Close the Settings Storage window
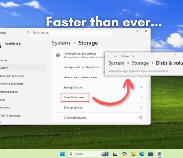The height and width of the screenshot is (158, 183). point(146,31)
